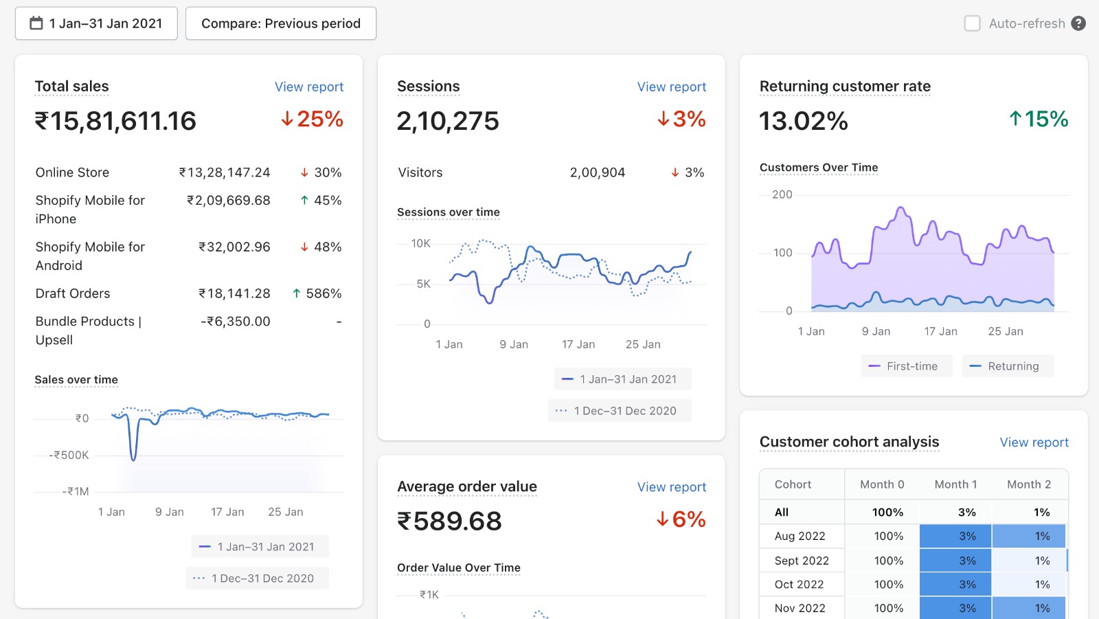The width and height of the screenshot is (1099, 619).
Task: Click the up arrow for Draft Orders 586%
Action: pos(297,293)
